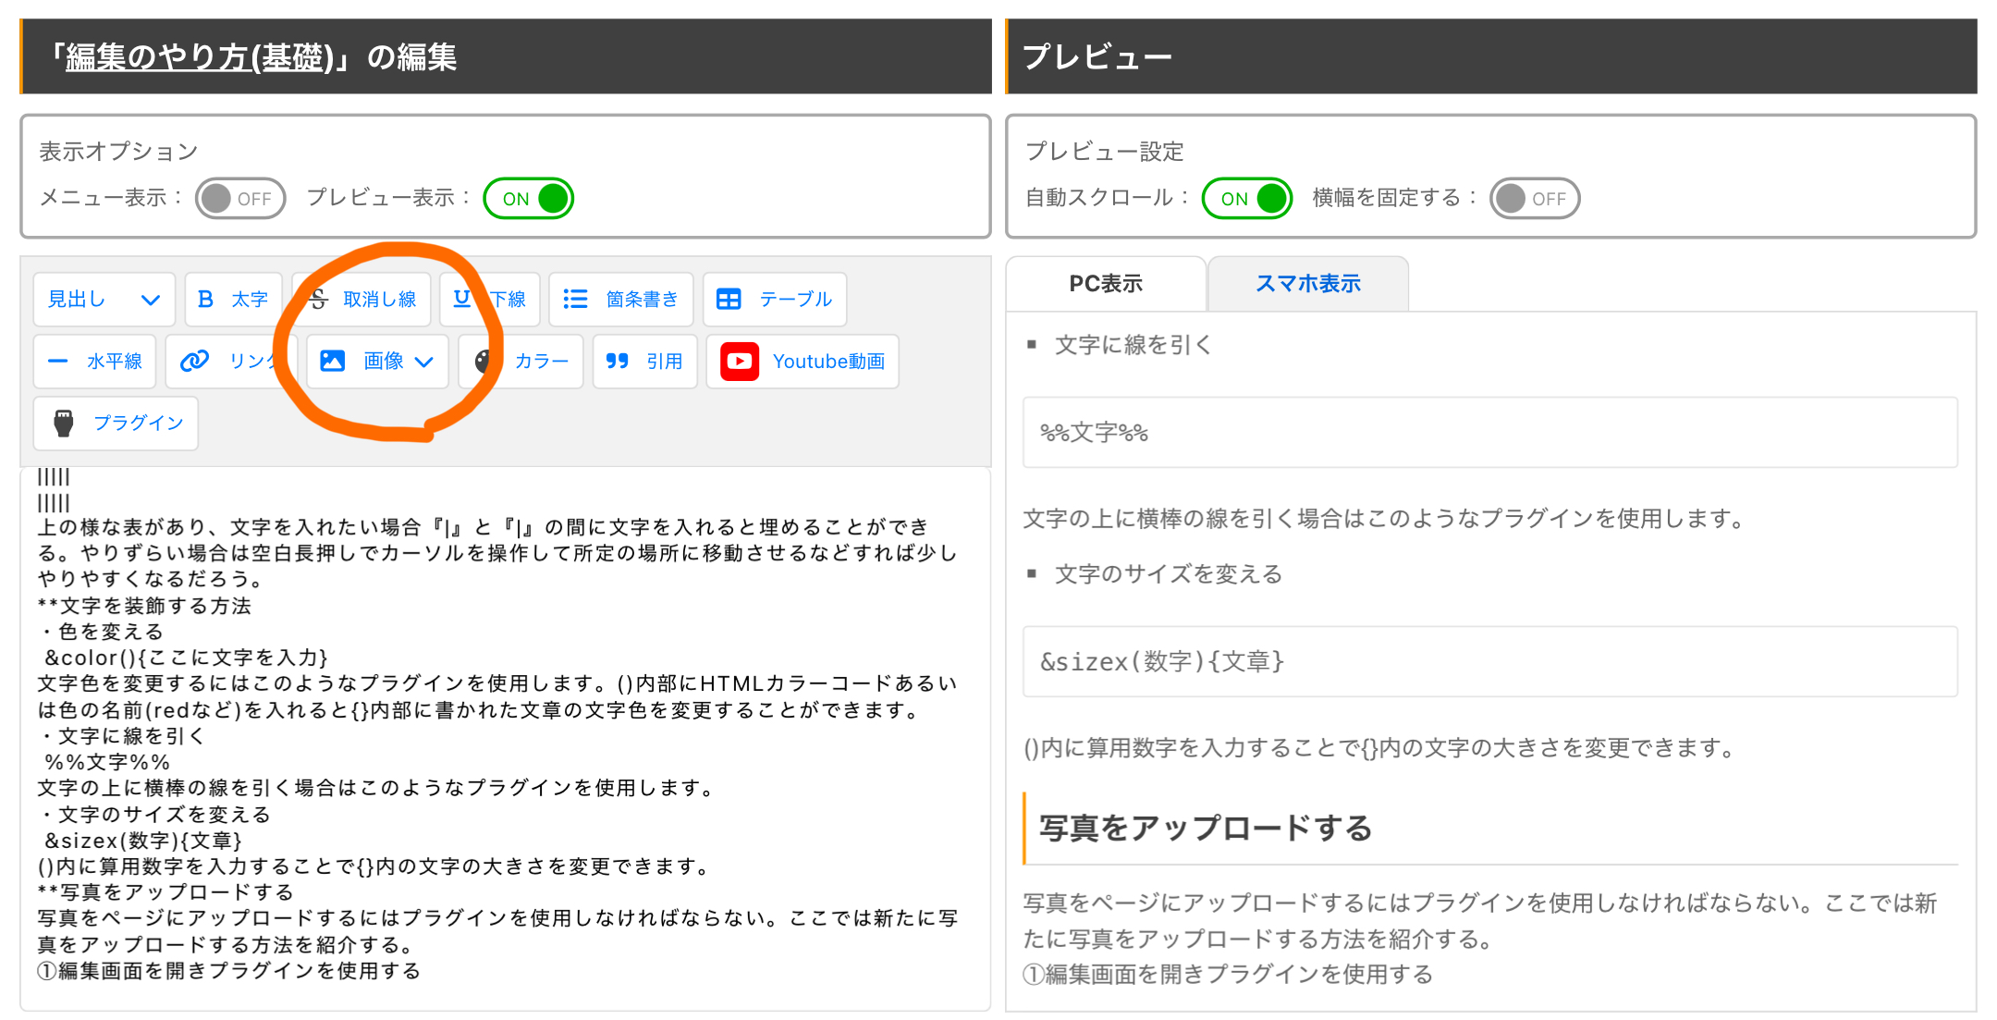Apply strikethrough with the 取消し線 icon
The width and height of the screenshot is (1997, 1020).
(x=320, y=299)
